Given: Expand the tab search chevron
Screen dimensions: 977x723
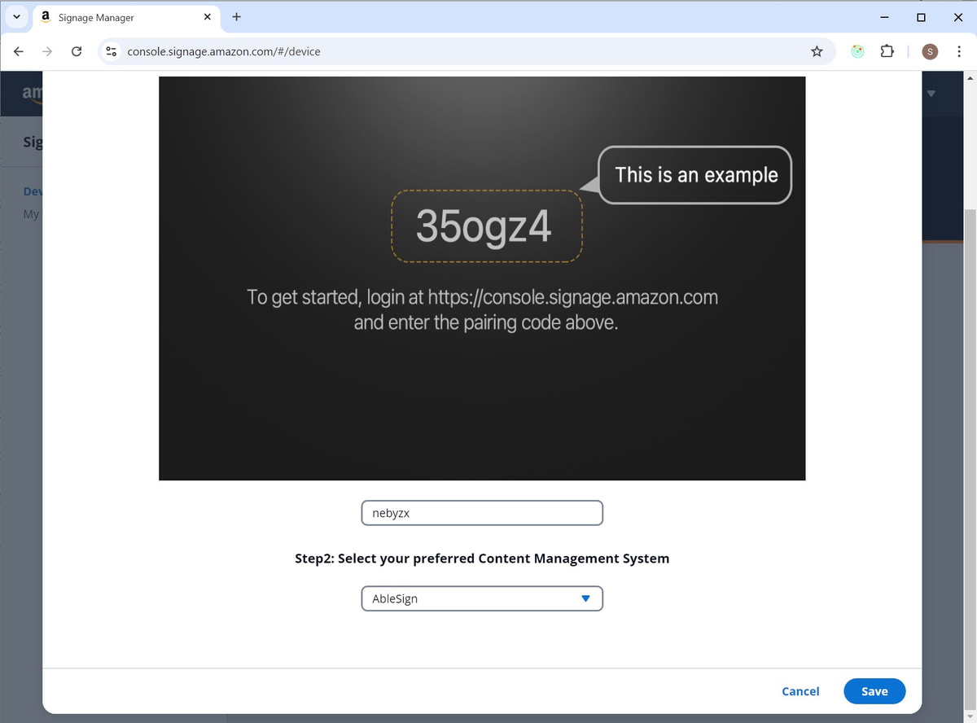Looking at the screenshot, I should 16,16.
